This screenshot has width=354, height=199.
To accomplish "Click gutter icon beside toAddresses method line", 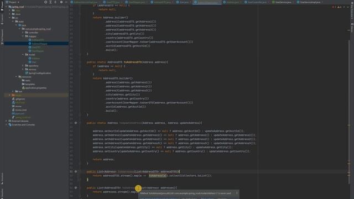I will pyautogui.click(x=76, y=171).
